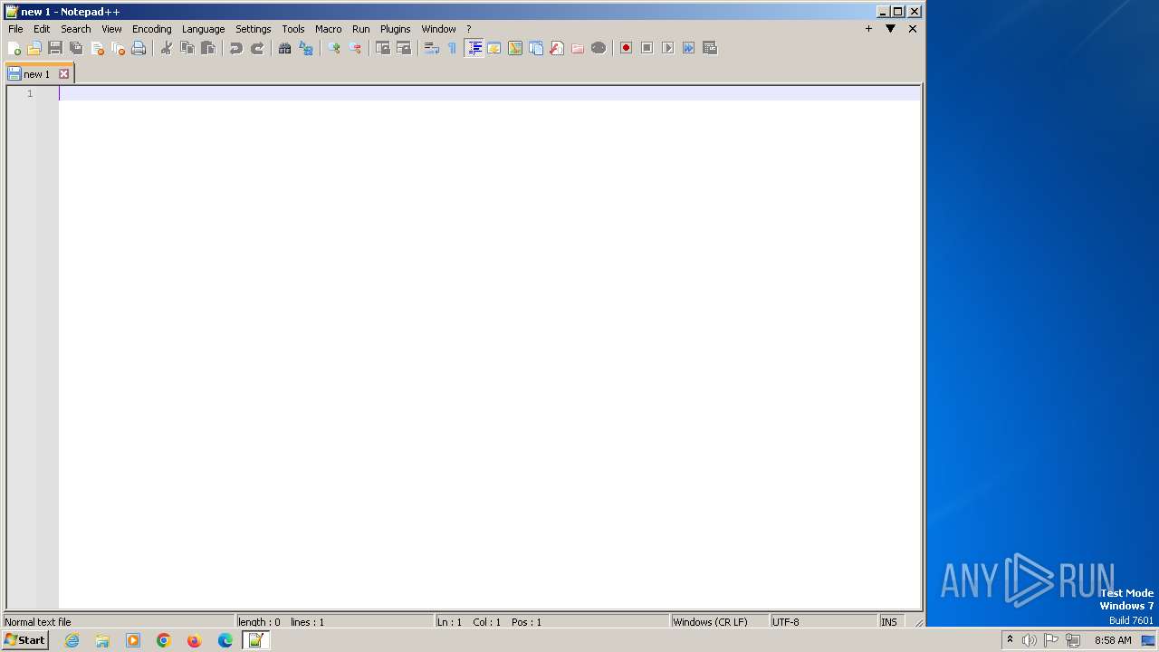Open Internet Explorer from the taskbar

pyautogui.click(x=72, y=640)
